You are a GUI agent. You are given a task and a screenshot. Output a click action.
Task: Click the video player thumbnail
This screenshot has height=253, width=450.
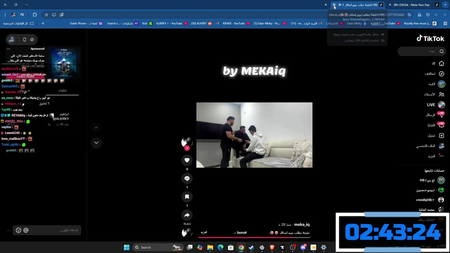pyautogui.click(x=254, y=135)
